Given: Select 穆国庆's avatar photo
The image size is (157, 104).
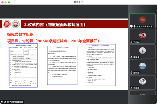Looking at the screenshot, I should click(x=142, y=51).
